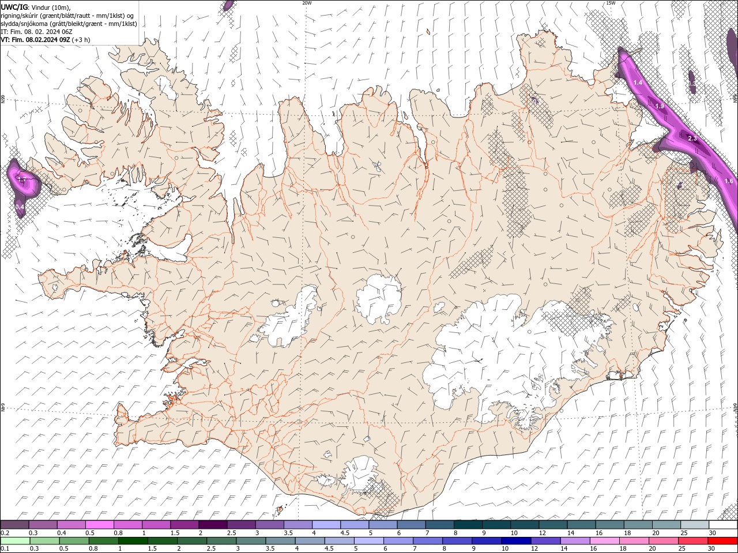This screenshot has height=553, width=738.
Task: Pick the dark teal swatch between 8 and 9, upper row
Action: click(x=468, y=525)
